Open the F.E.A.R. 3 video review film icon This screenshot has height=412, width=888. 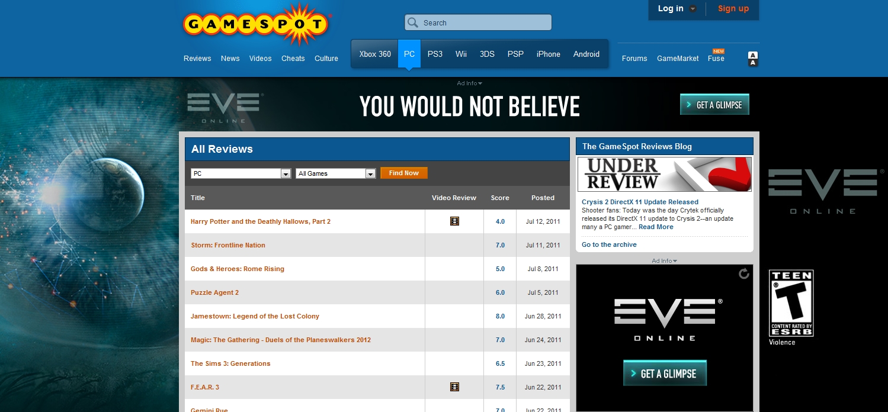[454, 387]
